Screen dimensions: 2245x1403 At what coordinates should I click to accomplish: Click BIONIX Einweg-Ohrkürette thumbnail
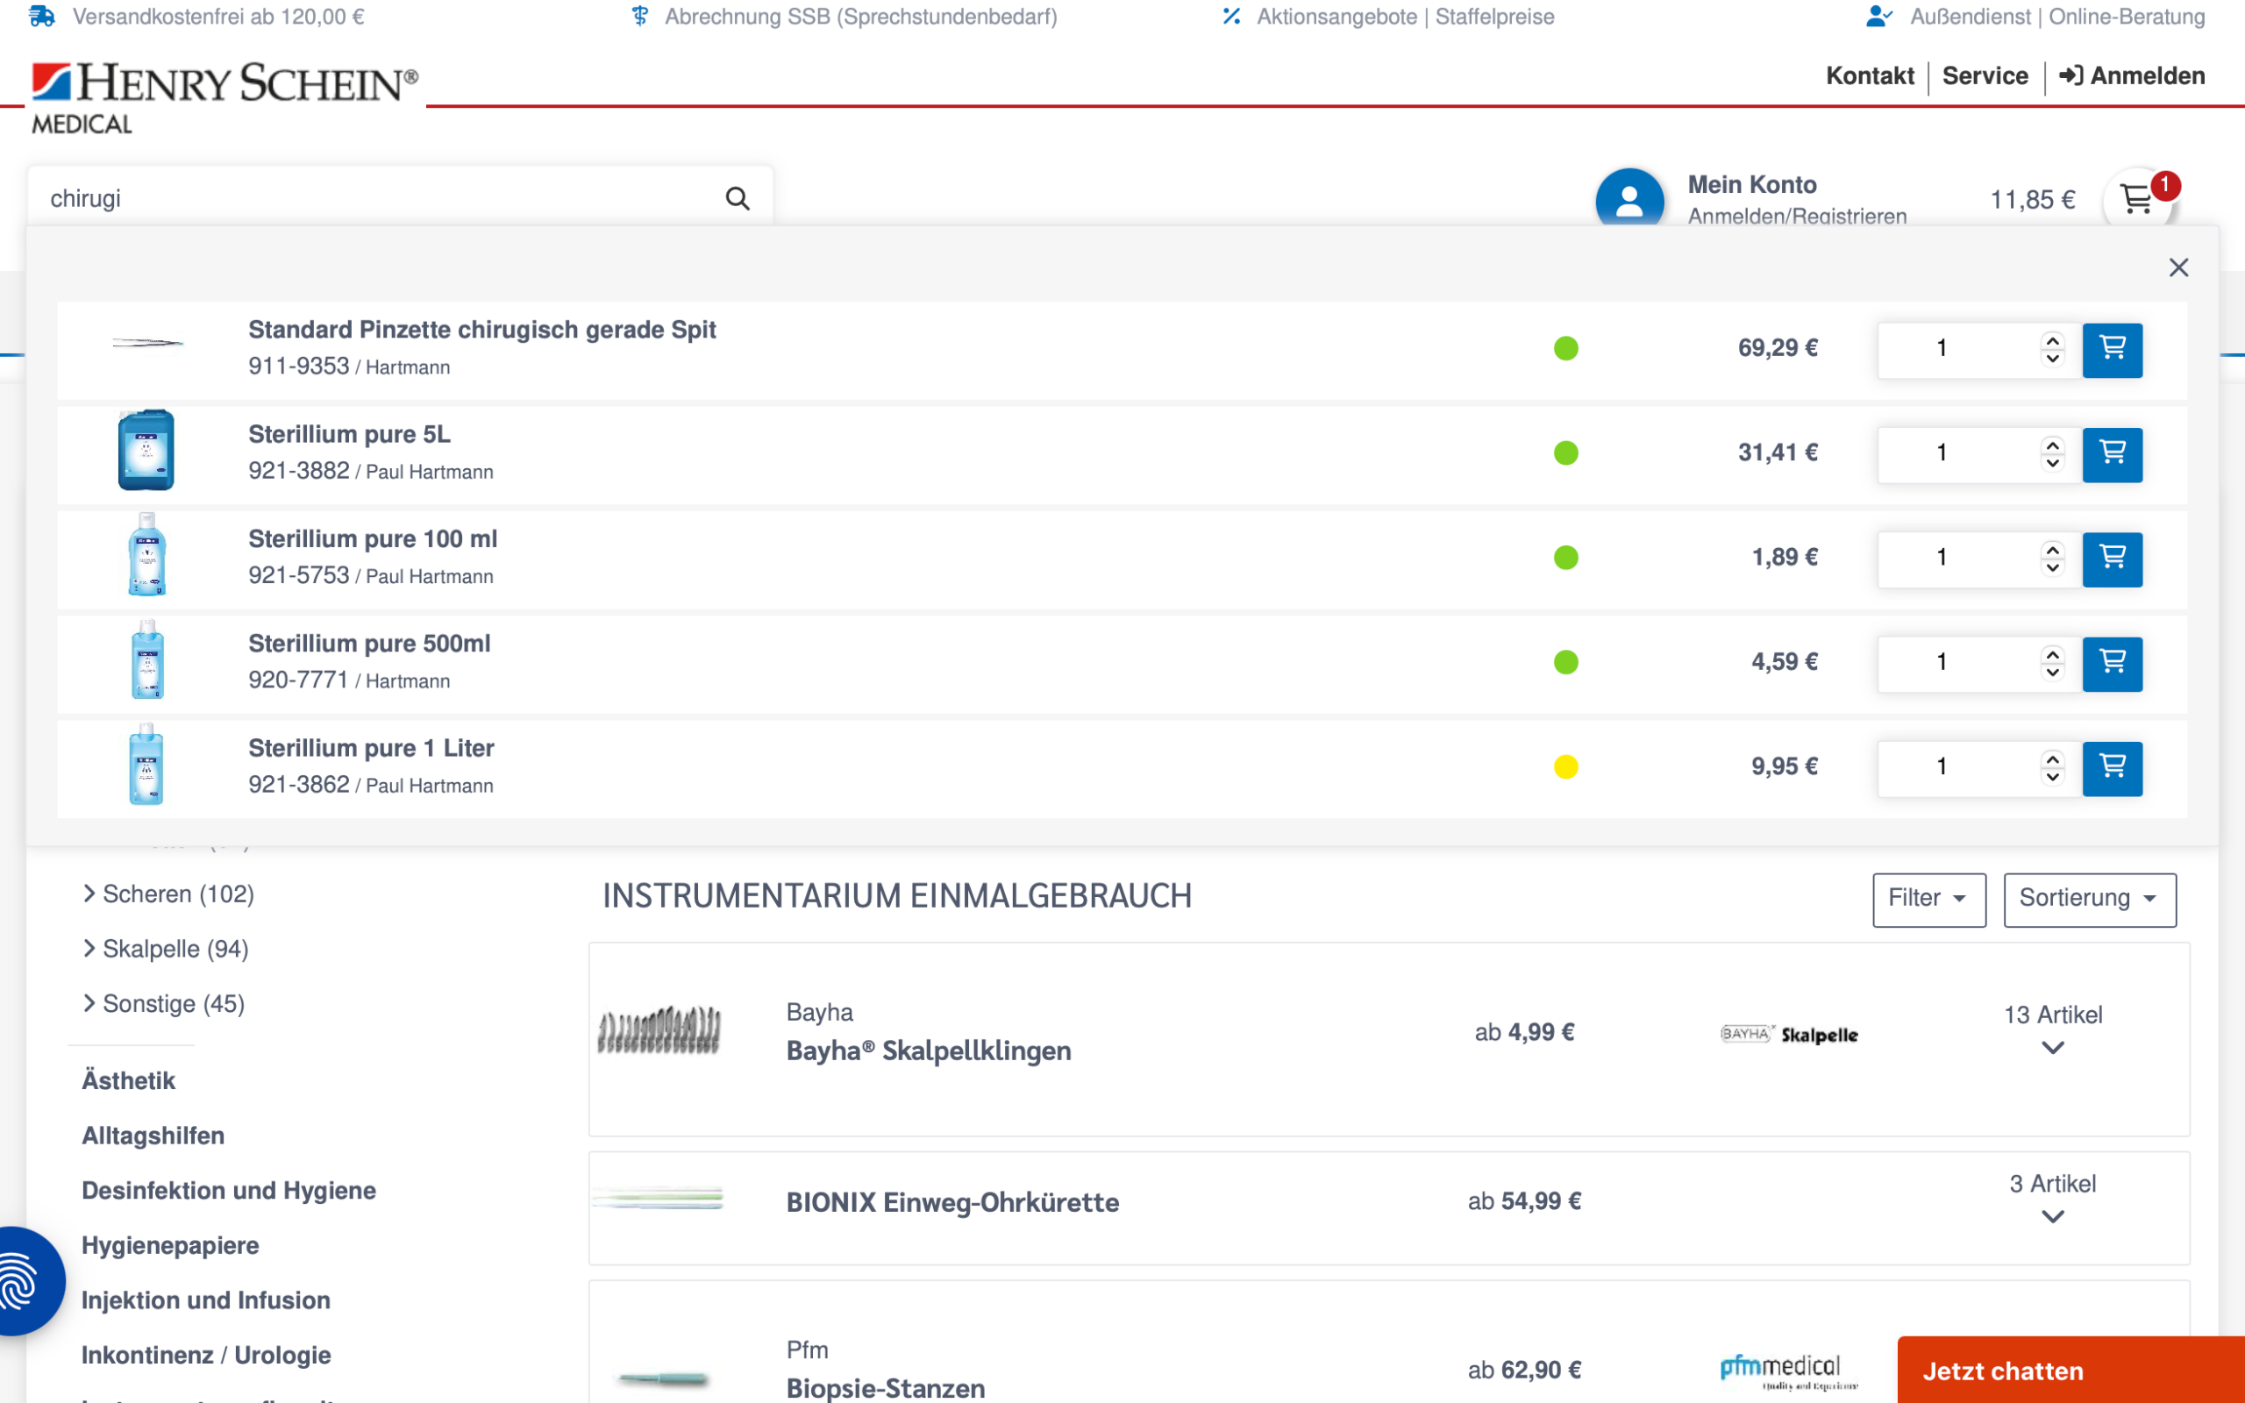tap(659, 1200)
